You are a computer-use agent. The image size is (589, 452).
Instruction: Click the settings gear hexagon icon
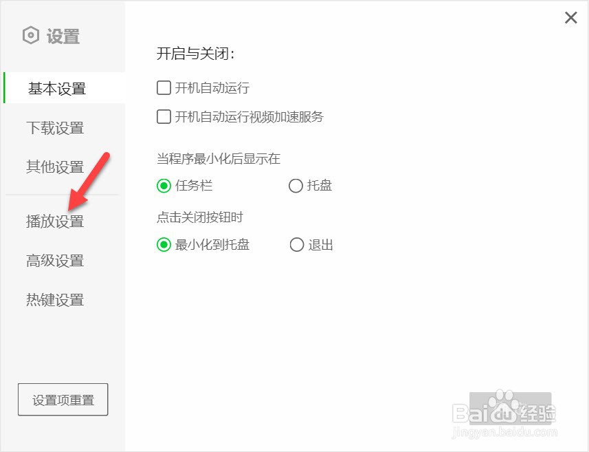pos(30,36)
